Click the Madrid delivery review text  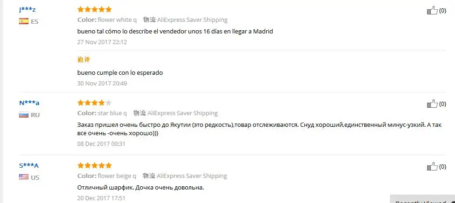(175, 31)
